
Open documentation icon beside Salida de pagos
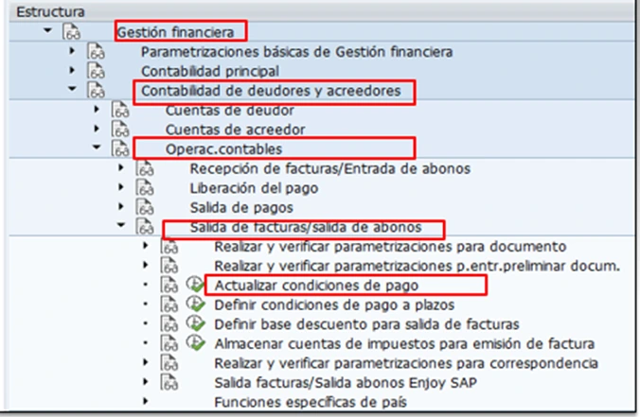[145, 207]
